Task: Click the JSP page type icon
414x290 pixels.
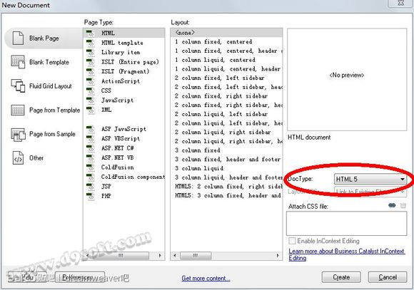Action: [91, 187]
